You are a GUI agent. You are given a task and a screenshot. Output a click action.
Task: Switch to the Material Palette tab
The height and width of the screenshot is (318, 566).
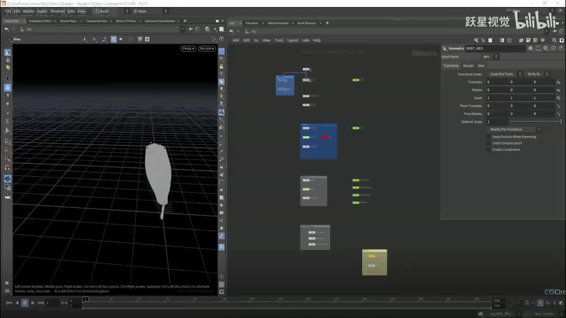point(278,23)
